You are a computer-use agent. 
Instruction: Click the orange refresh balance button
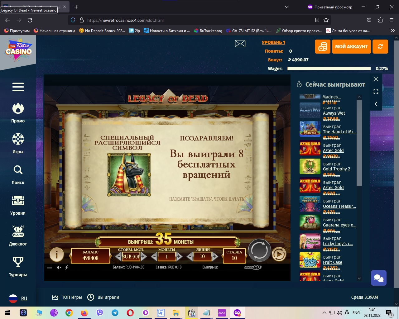pos(380,46)
